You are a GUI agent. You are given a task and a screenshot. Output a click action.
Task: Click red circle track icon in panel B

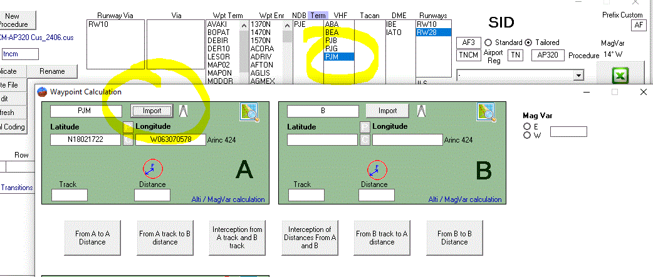click(x=377, y=169)
